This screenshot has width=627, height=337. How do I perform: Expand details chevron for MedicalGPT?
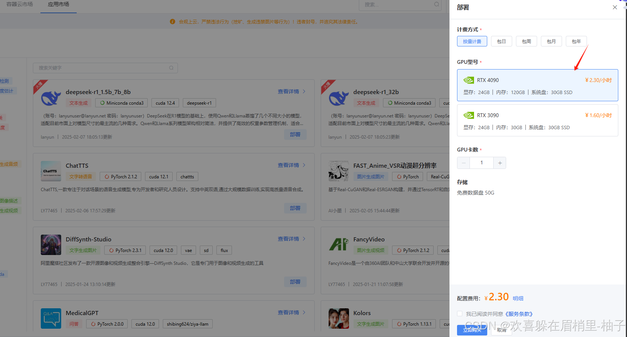click(x=304, y=312)
